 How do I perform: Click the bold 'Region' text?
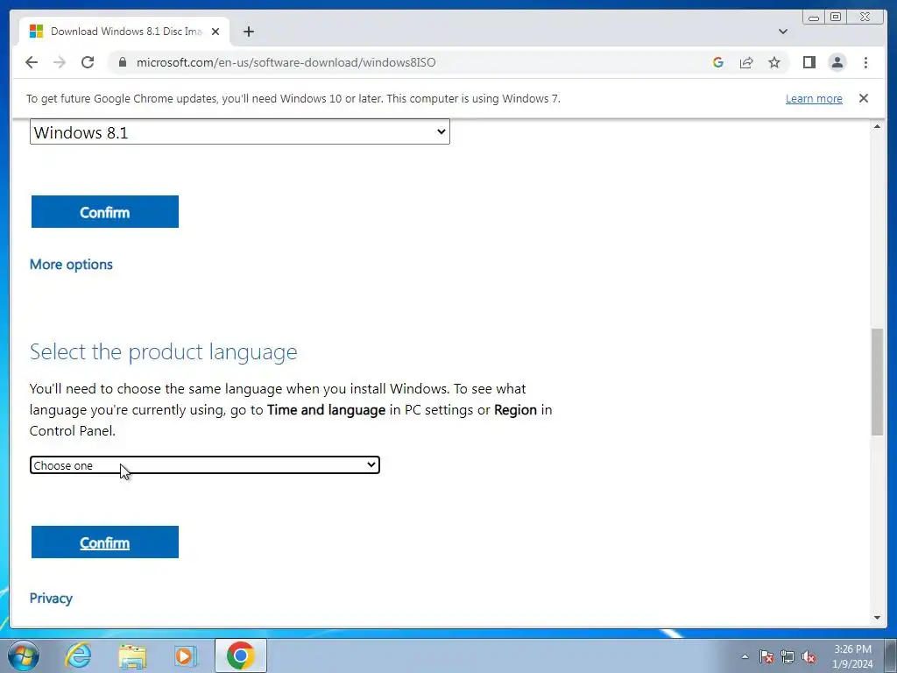(515, 410)
